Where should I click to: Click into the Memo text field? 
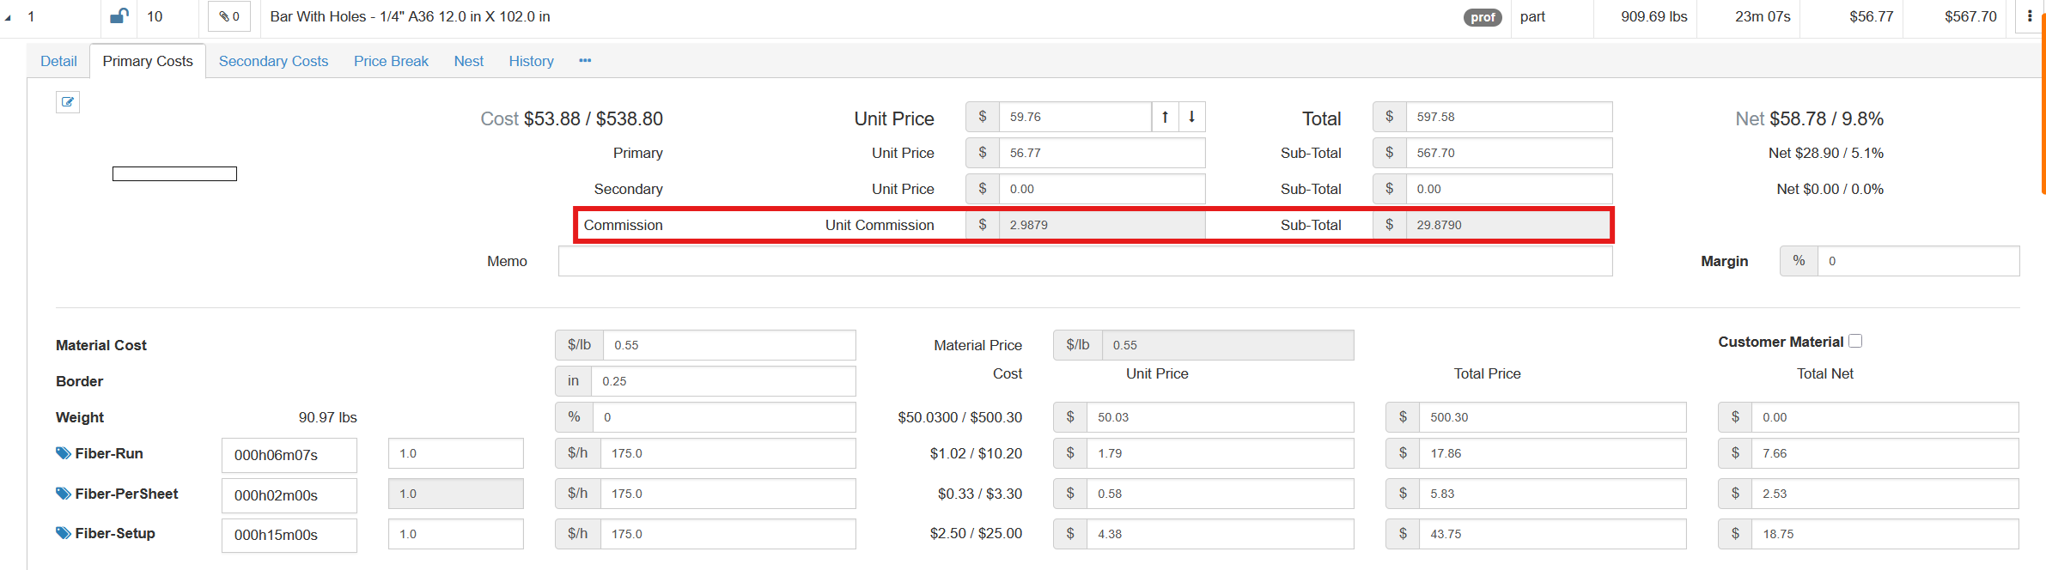click(1084, 261)
